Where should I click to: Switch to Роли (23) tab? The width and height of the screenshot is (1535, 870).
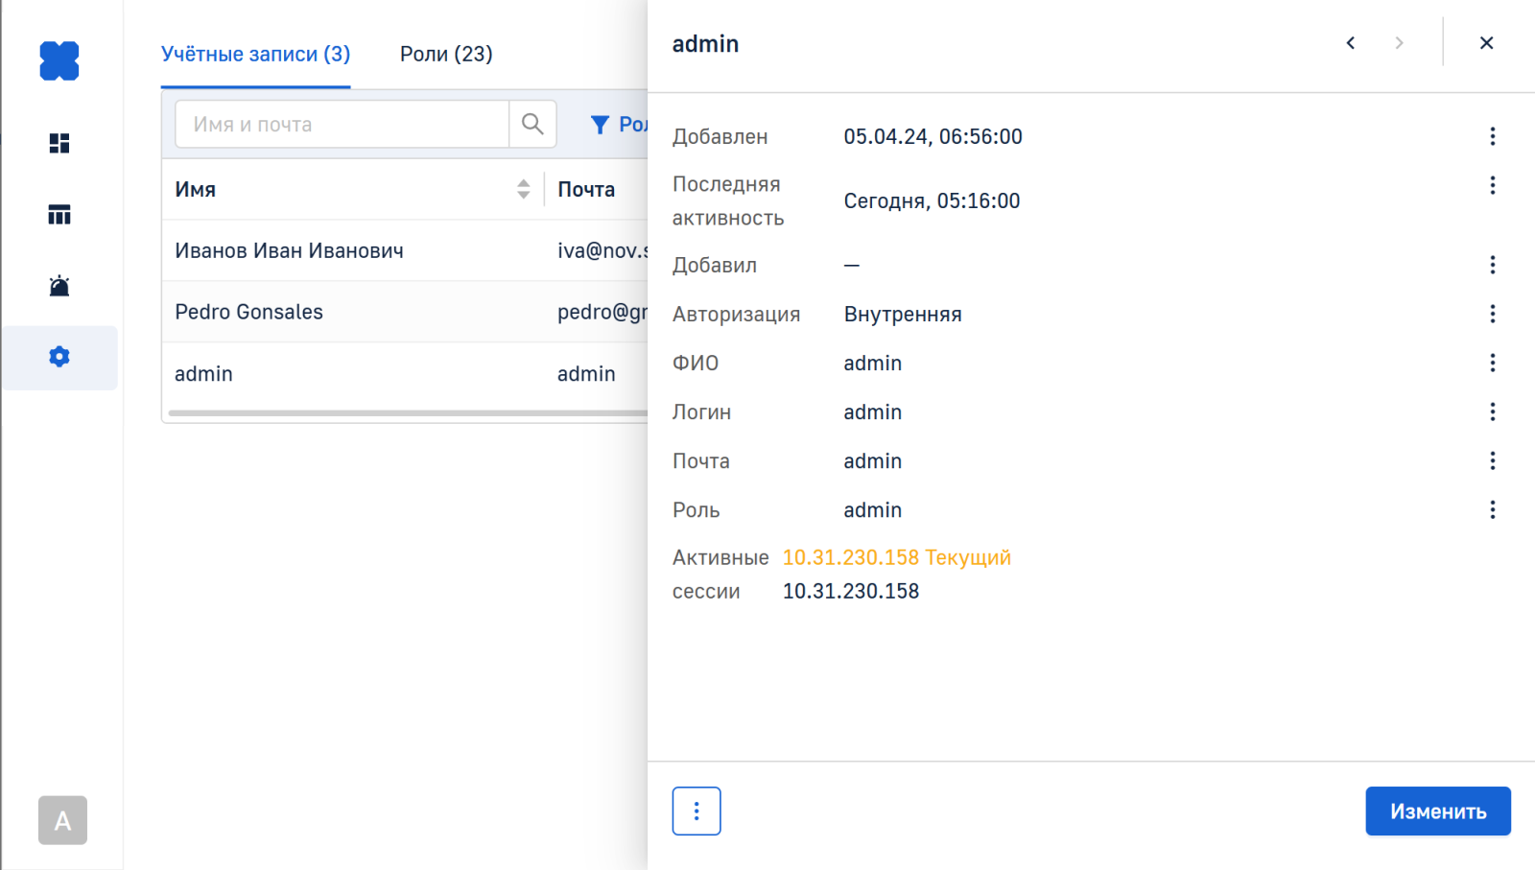[446, 54]
